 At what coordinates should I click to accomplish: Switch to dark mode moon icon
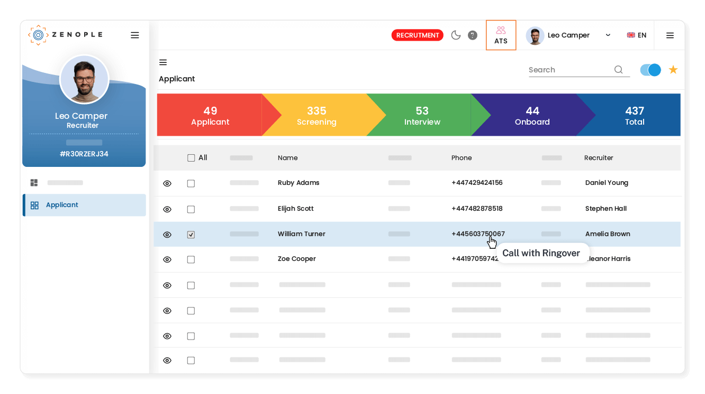point(456,35)
